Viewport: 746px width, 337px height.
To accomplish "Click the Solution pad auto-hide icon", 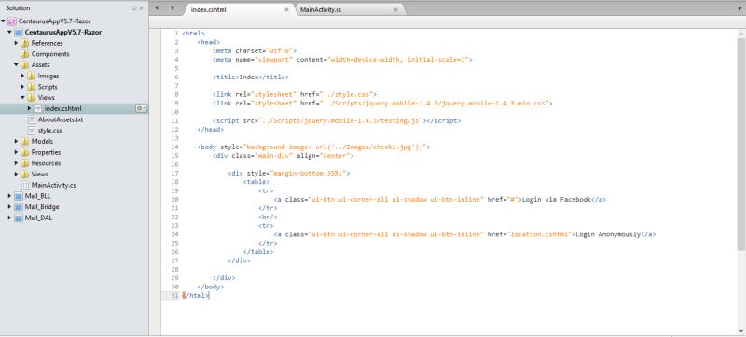I will [x=134, y=8].
